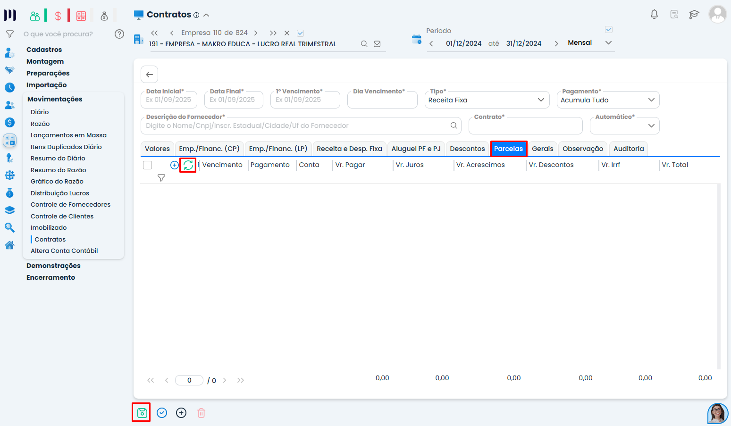Click the help question mark icon

119,34
